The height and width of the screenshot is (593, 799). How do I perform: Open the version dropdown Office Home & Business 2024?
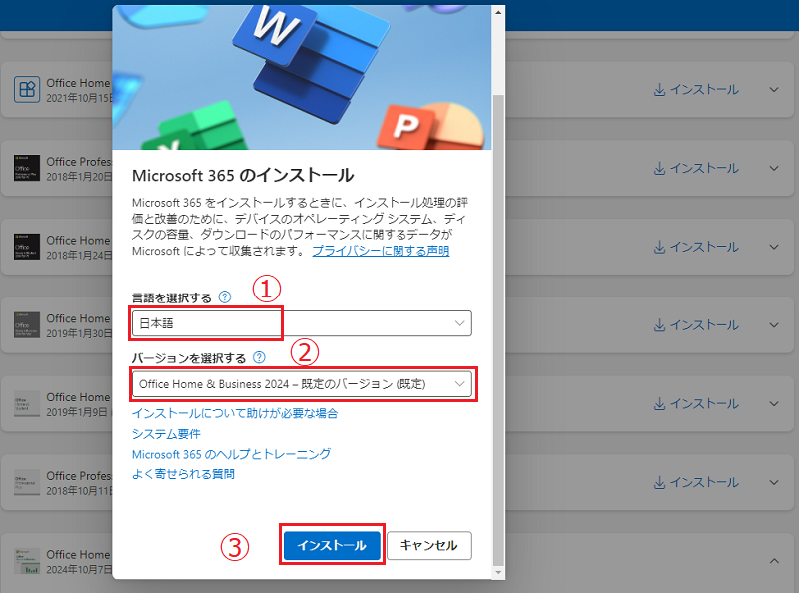(302, 384)
